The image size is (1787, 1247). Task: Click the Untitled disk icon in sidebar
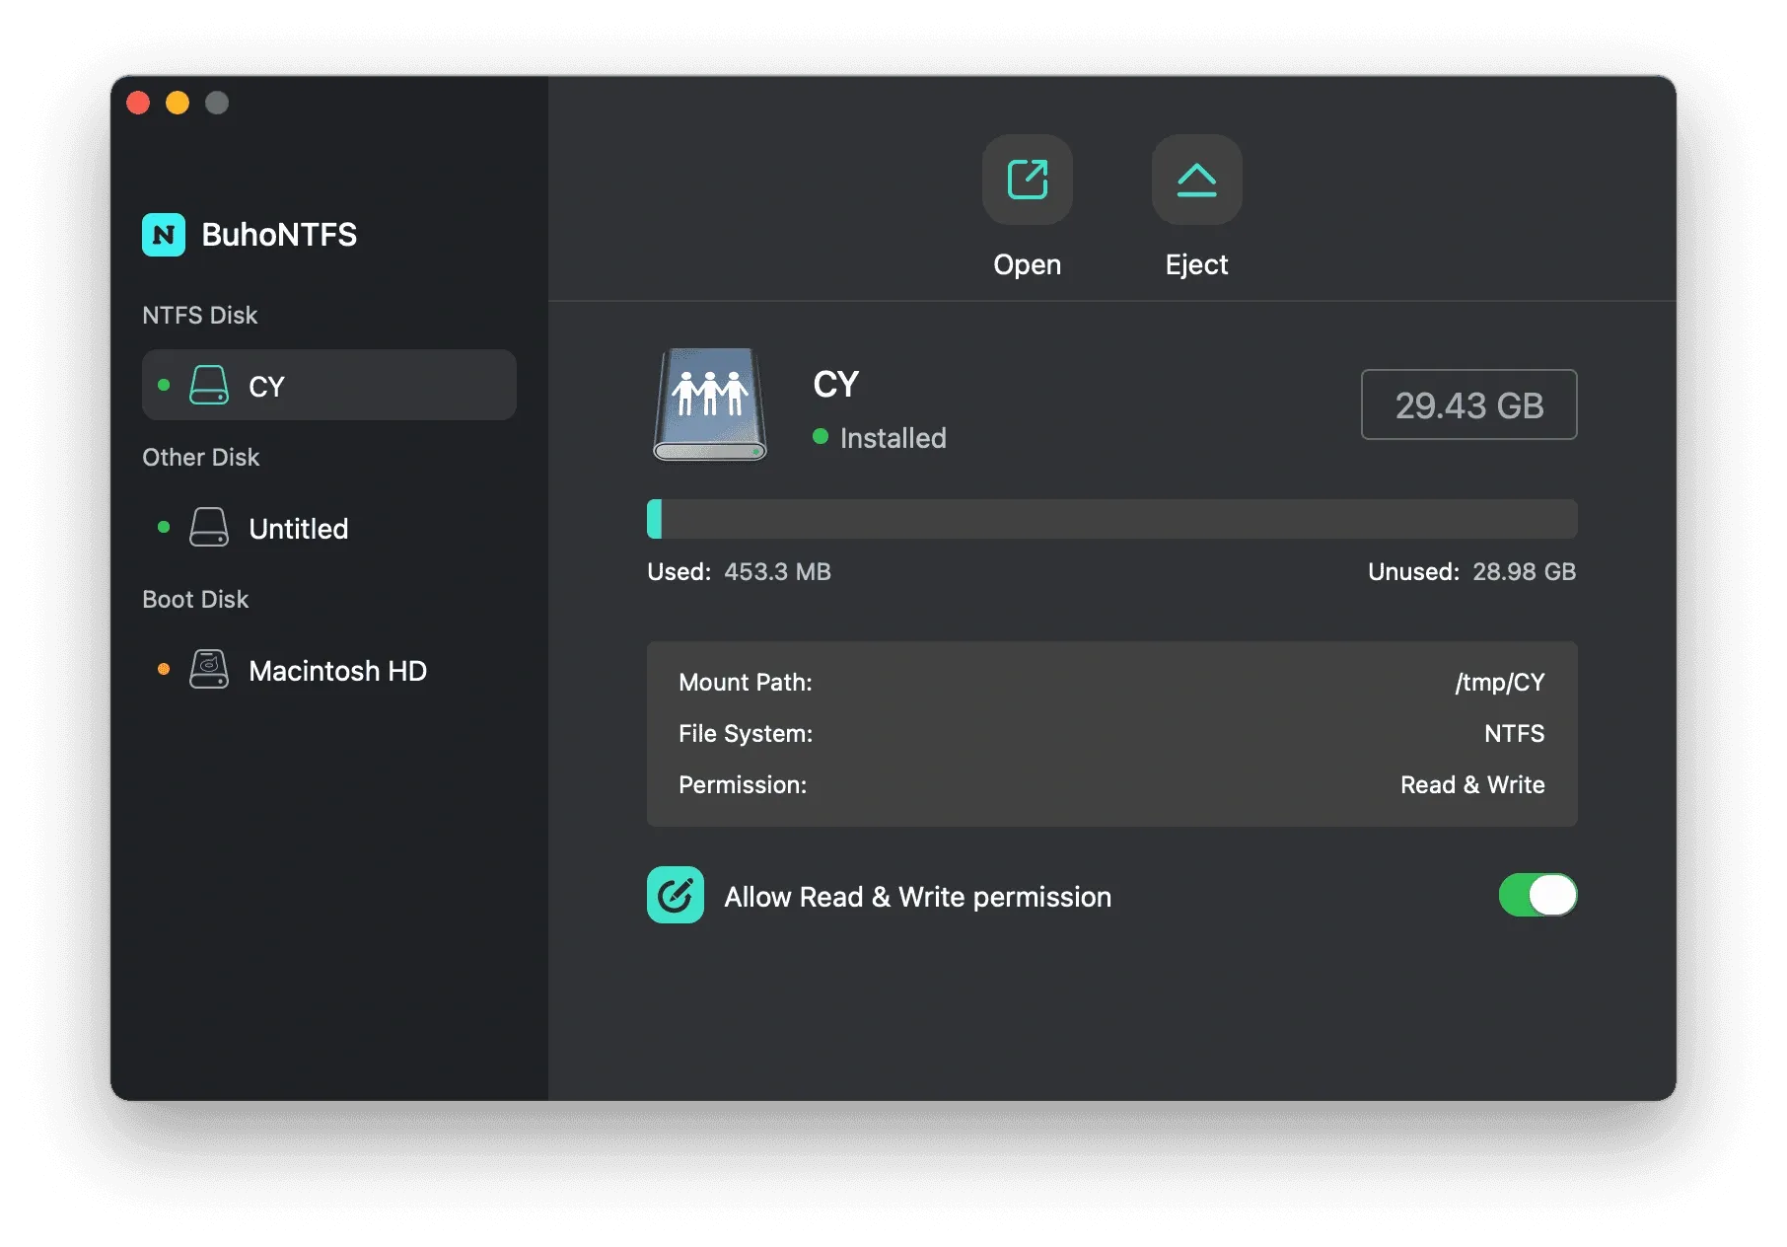pyautogui.click(x=209, y=528)
